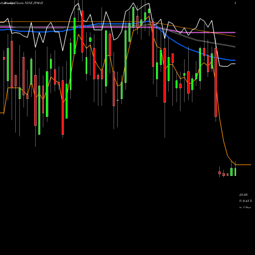Click the '25.03' price value
This screenshot has width=255, height=255.
coord(243,195)
